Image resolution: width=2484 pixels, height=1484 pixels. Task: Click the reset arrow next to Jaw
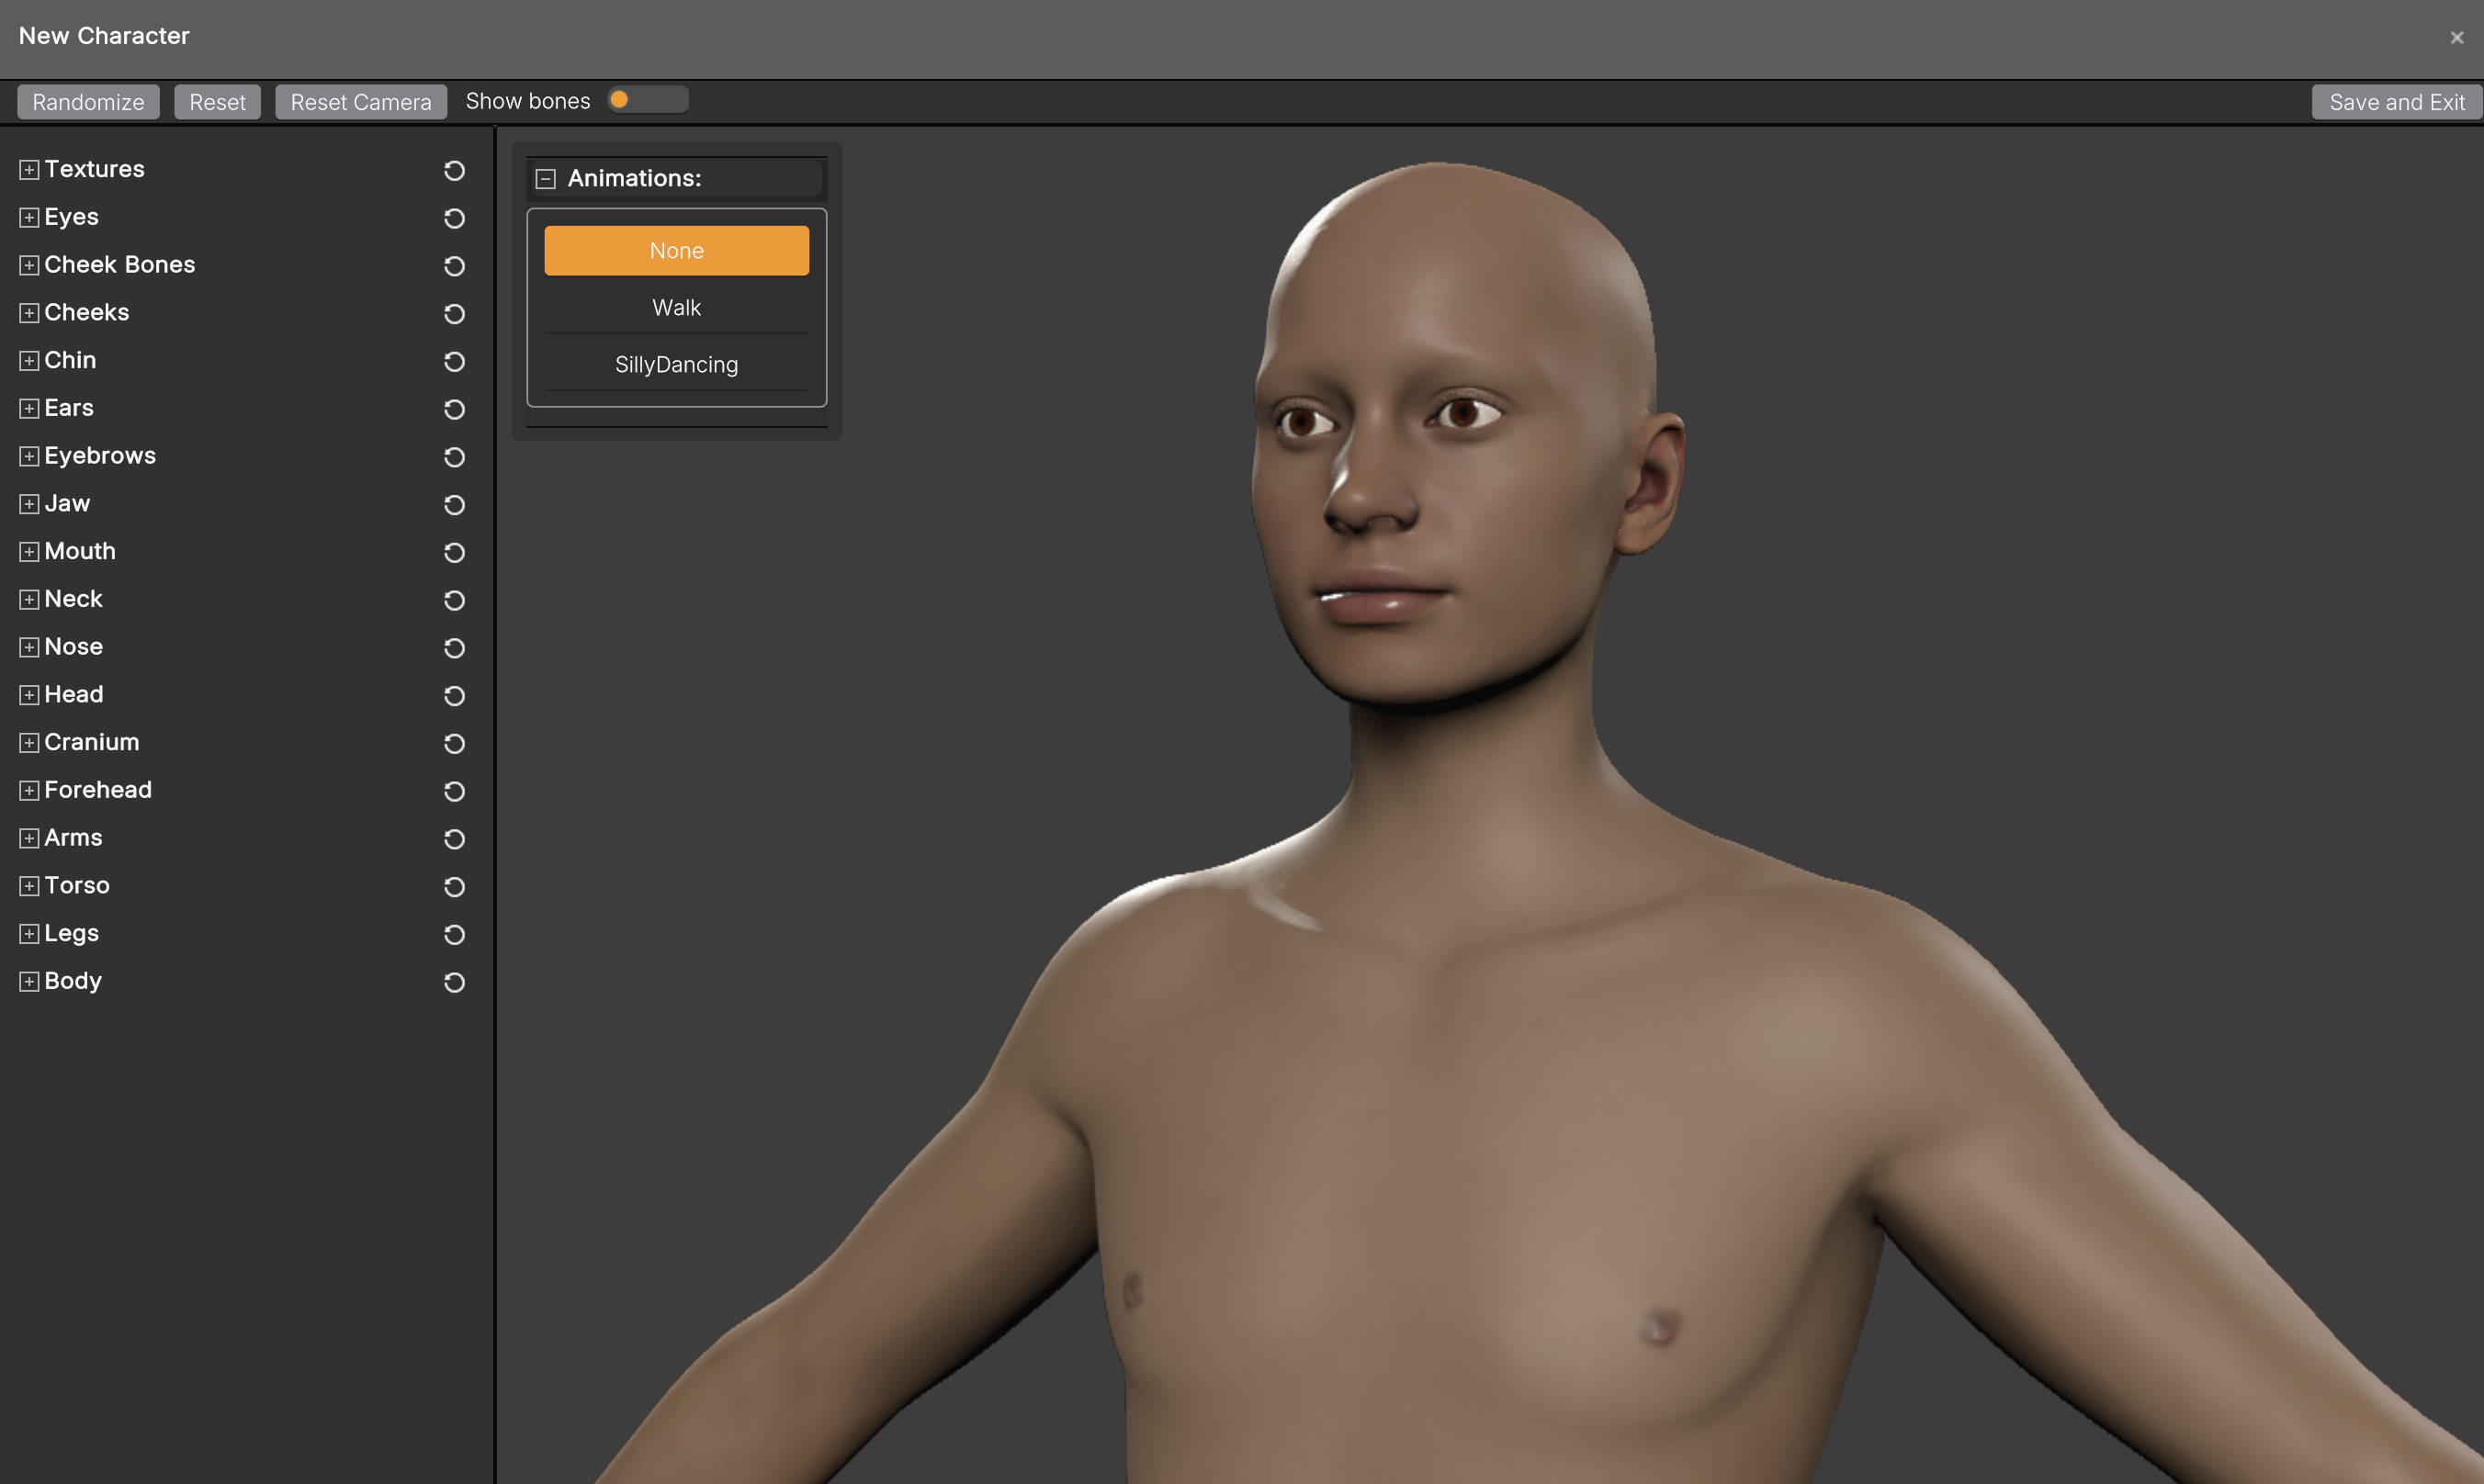tap(454, 505)
